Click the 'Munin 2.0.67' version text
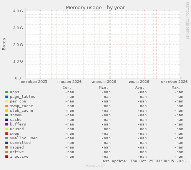The image size is (191, 170). [95, 166]
